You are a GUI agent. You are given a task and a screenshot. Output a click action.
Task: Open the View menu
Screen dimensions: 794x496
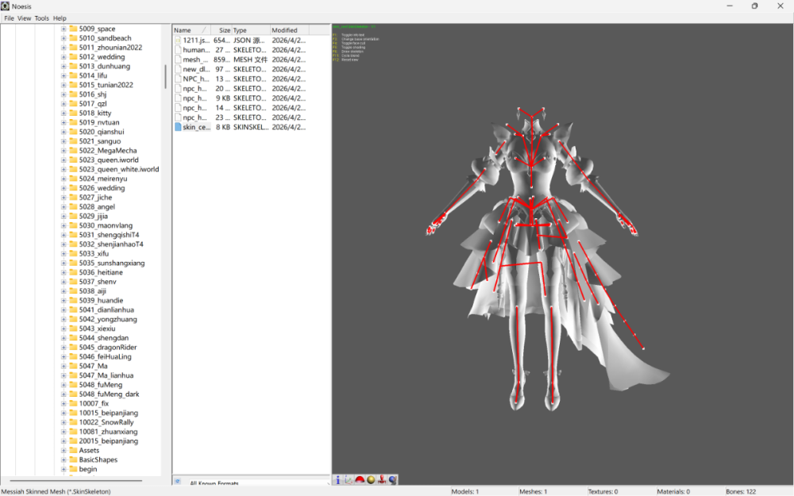(x=25, y=18)
